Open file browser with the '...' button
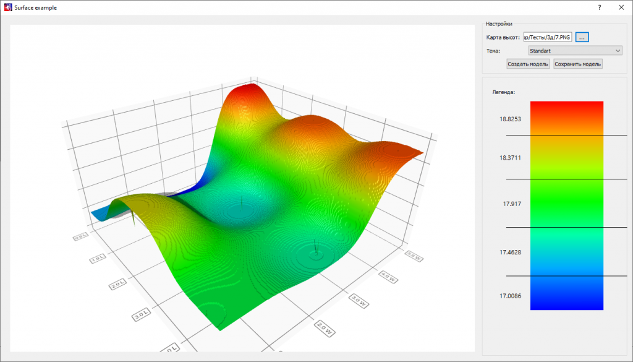The height and width of the screenshot is (362, 633). (x=582, y=37)
